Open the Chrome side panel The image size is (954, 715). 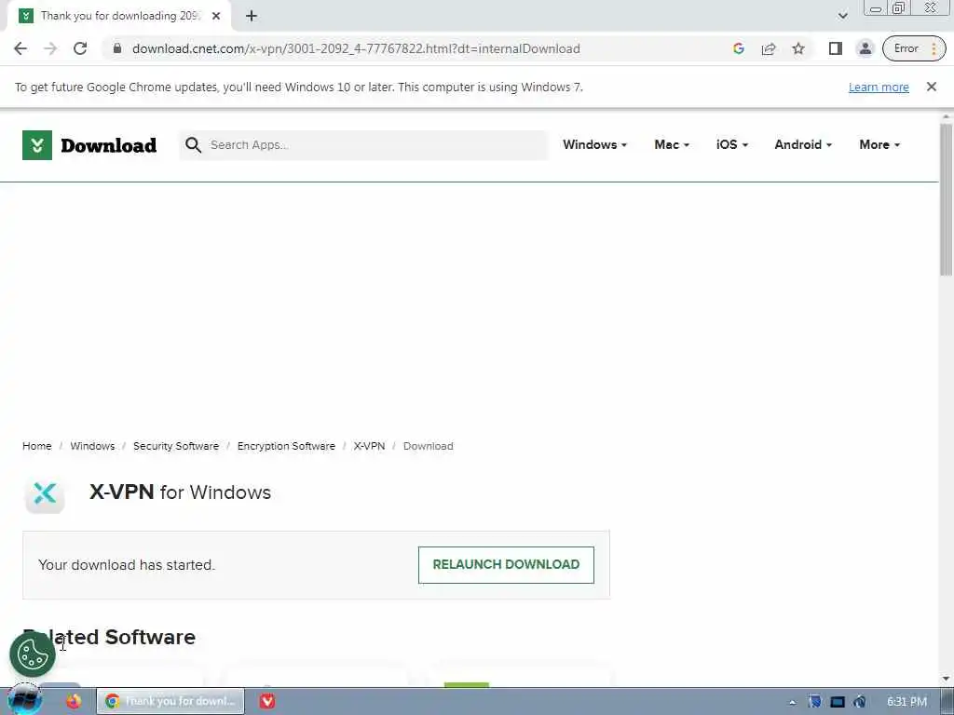pyautogui.click(x=836, y=48)
